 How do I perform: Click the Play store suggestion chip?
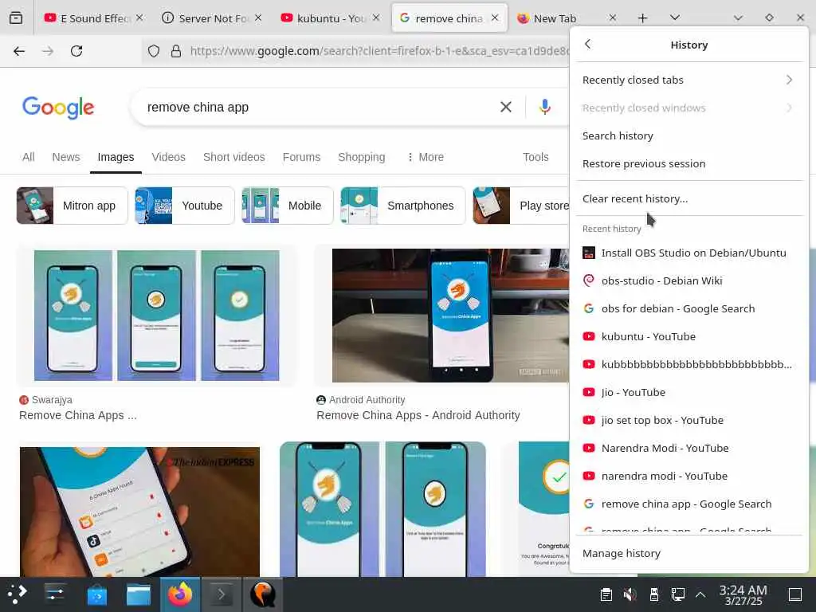coord(521,206)
